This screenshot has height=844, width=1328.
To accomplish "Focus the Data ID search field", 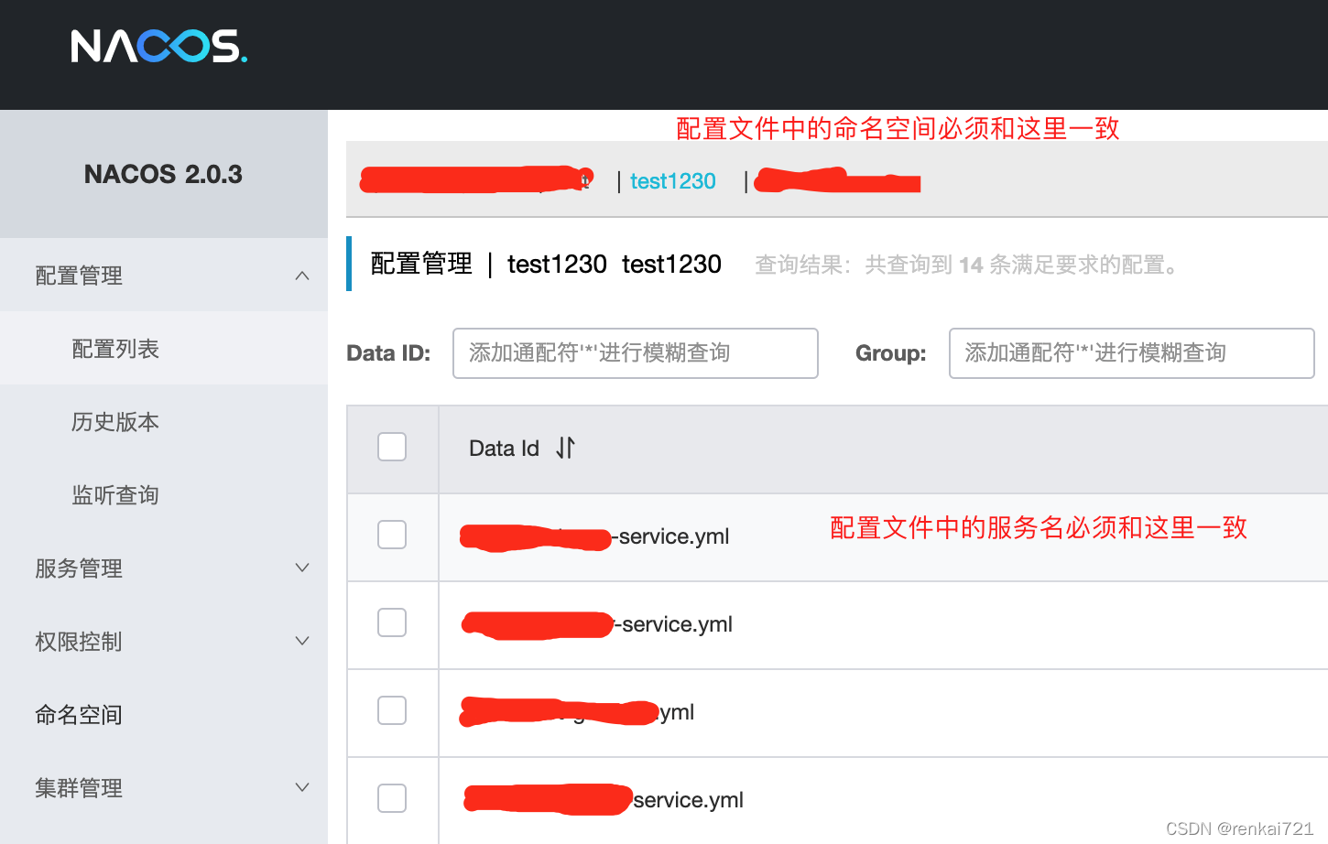I will pyautogui.click(x=636, y=353).
